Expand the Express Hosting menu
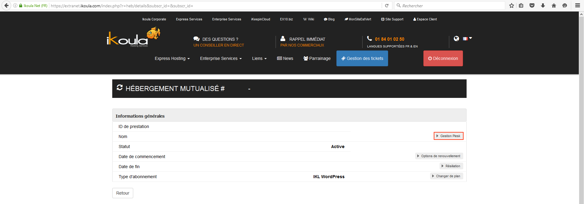 (x=172, y=58)
